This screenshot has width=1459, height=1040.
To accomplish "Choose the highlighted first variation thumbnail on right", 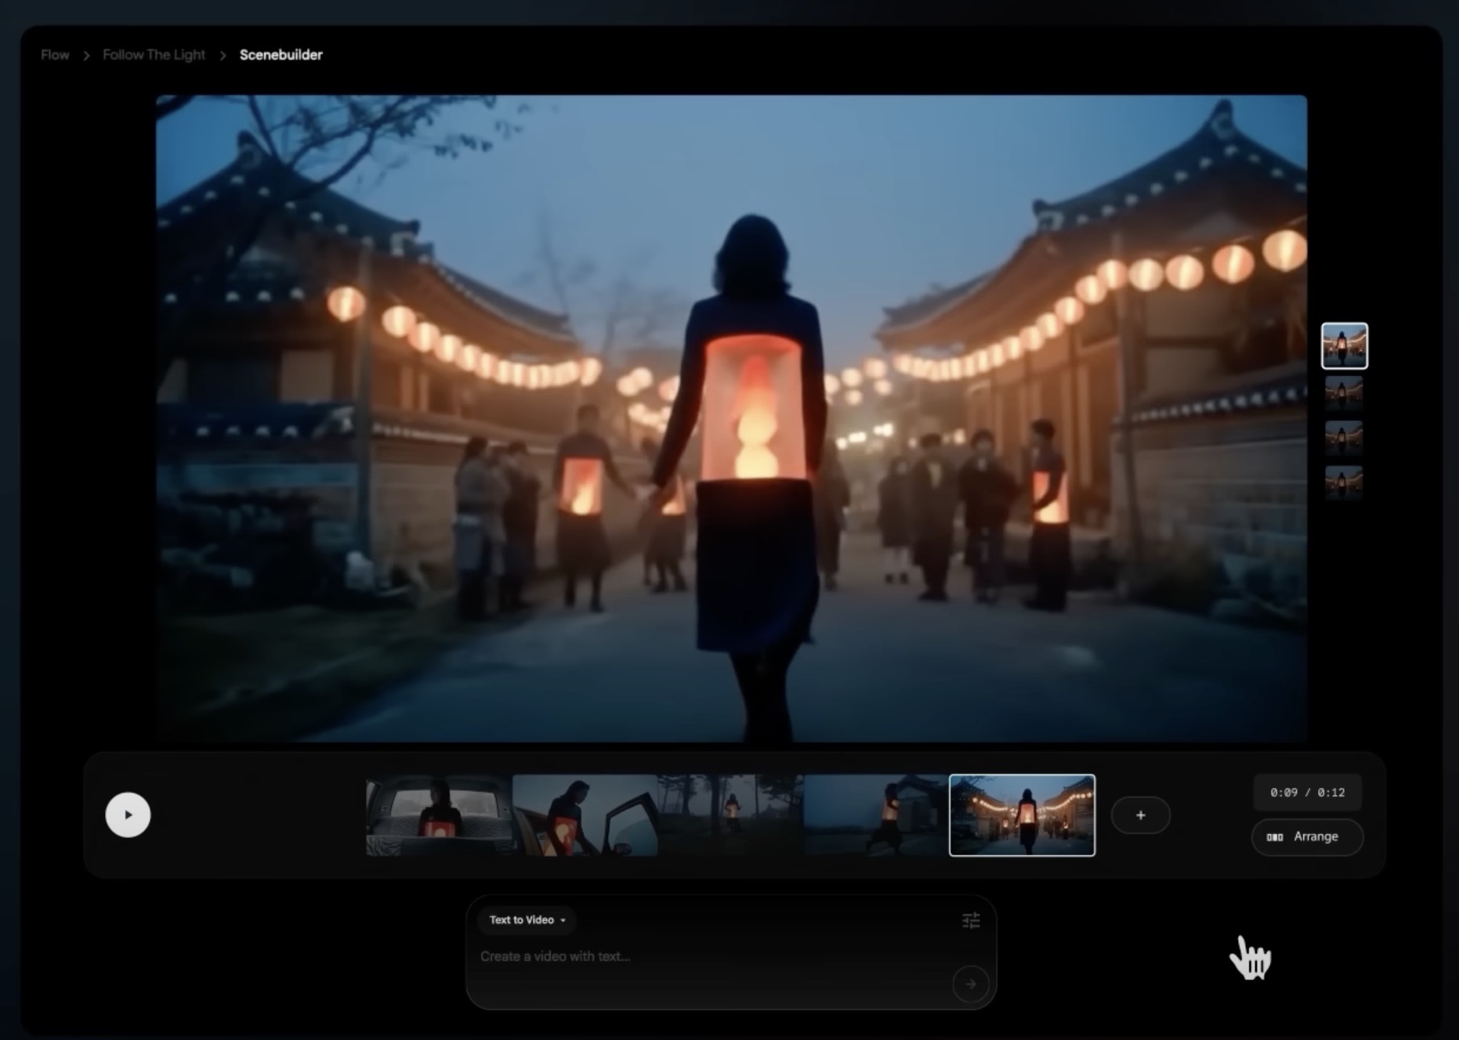I will 1345,345.
